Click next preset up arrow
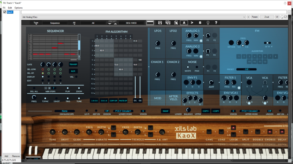293x164 pixels. (x=115, y=24)
